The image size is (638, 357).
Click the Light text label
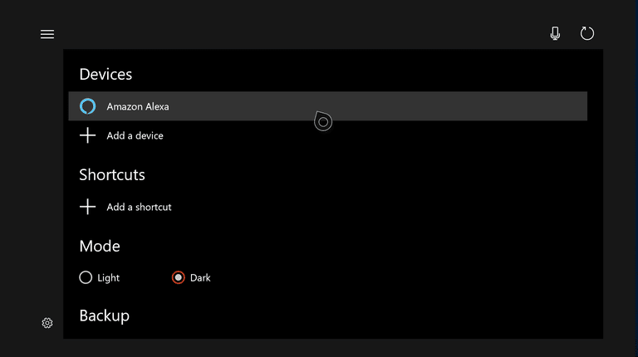coord(108,278)
